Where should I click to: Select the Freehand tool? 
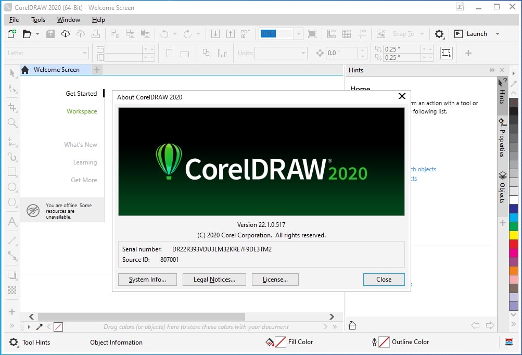[12, 142]
